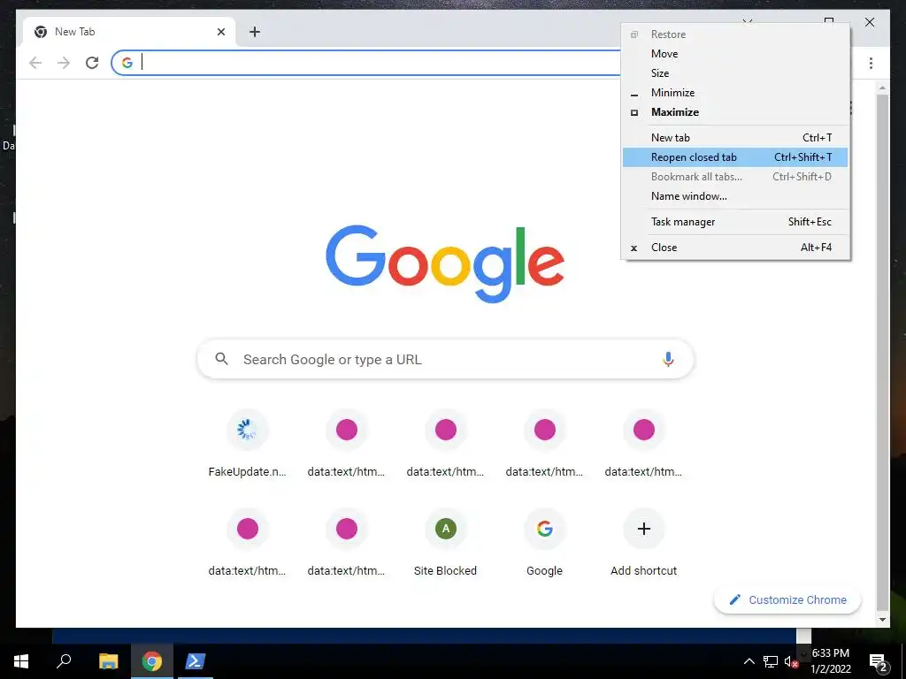
Task: Open the Google shortcut tile
Action: pyautogui.click(x=544, y=543)
